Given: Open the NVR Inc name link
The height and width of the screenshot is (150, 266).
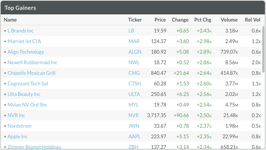Looking at the screenshot, I should pyautogui.click(x=16, y=115).
